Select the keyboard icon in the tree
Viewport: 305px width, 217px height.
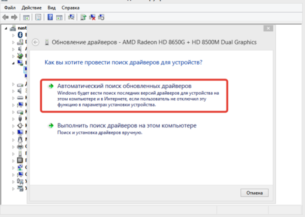pyautogui.click(x=20, y=98)
